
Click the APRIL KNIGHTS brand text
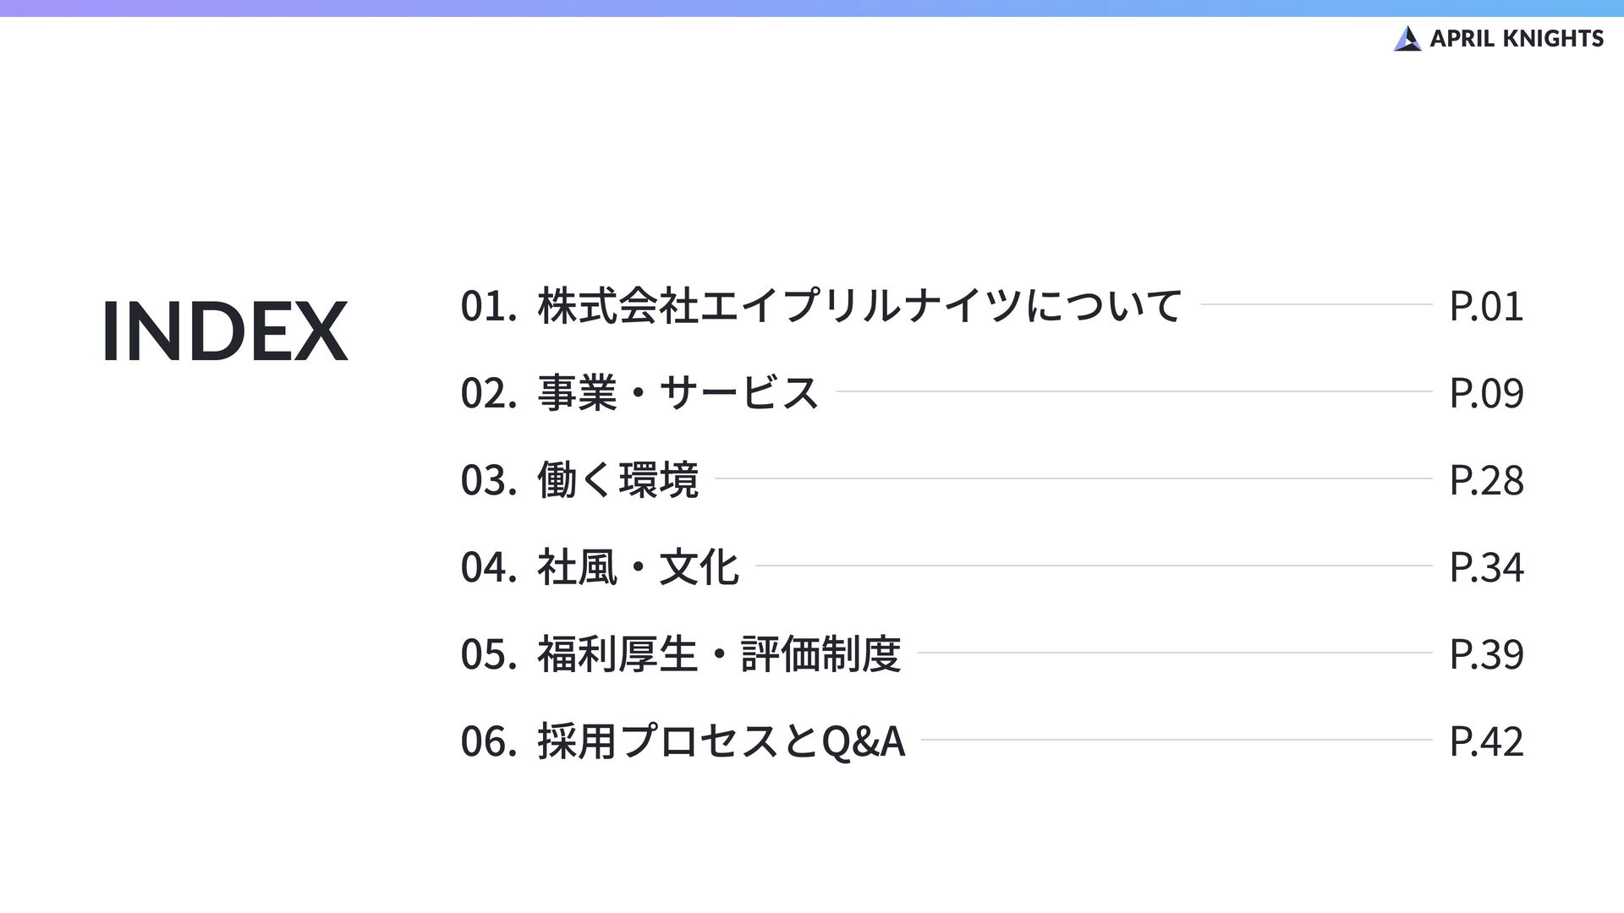pos(1517,39)
